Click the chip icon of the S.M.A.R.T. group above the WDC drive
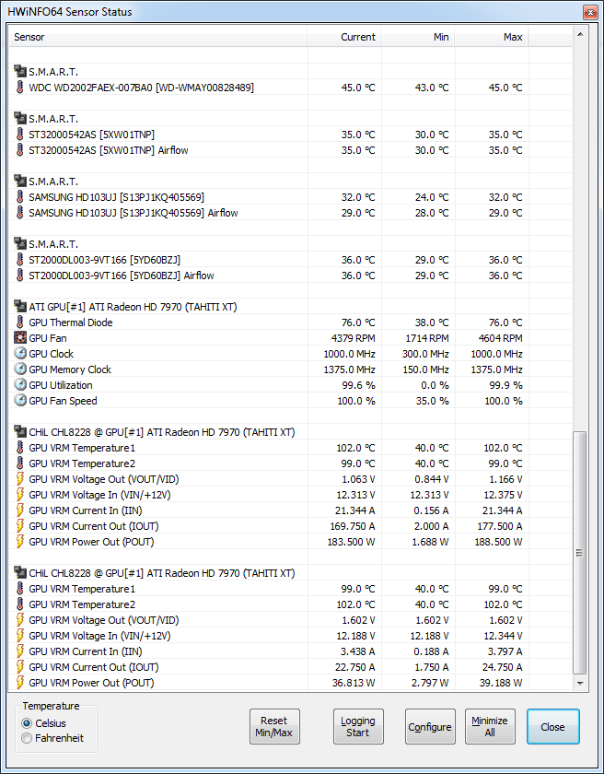Image resolution: width=604 pixels, height=774 pixels. 20,72
